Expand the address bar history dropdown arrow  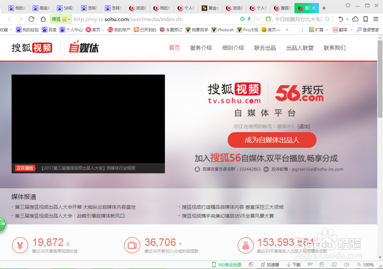258,19
